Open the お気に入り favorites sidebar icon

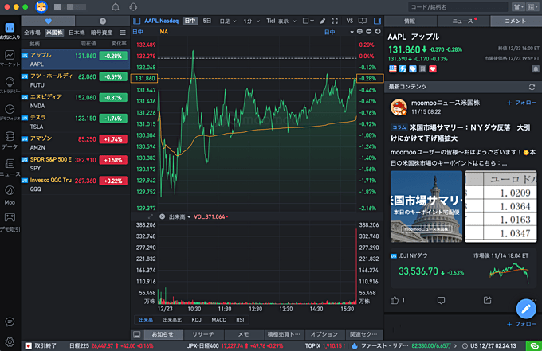10,30
